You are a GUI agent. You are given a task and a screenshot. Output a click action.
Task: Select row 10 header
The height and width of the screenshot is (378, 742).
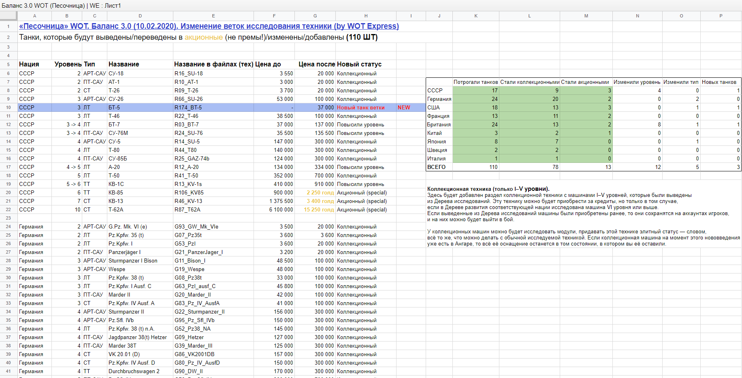pos(9,107)
